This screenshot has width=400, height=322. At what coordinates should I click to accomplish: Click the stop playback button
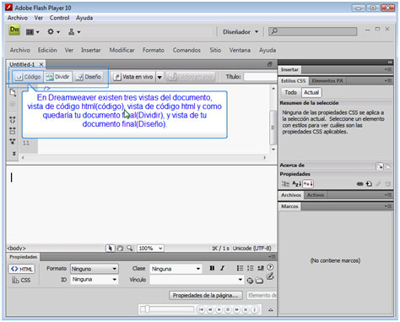pyautogui.click(x=228, y=309)
